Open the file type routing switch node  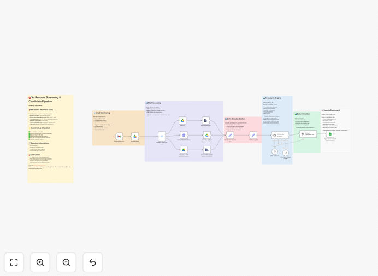162,136
